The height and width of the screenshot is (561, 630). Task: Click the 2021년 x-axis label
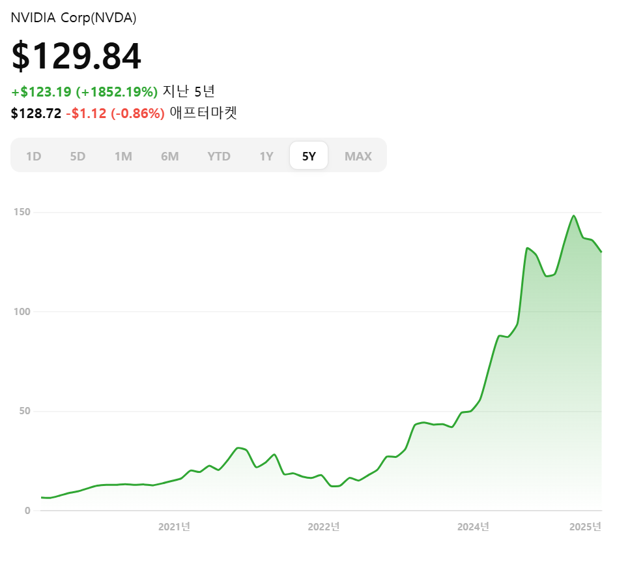(x=174, y=527)
